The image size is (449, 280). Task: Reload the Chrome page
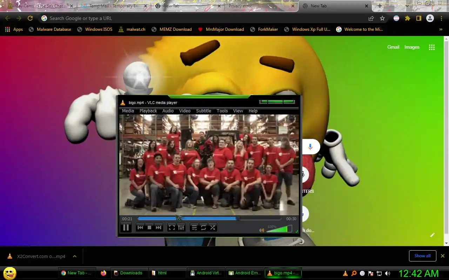click(30, 18)
